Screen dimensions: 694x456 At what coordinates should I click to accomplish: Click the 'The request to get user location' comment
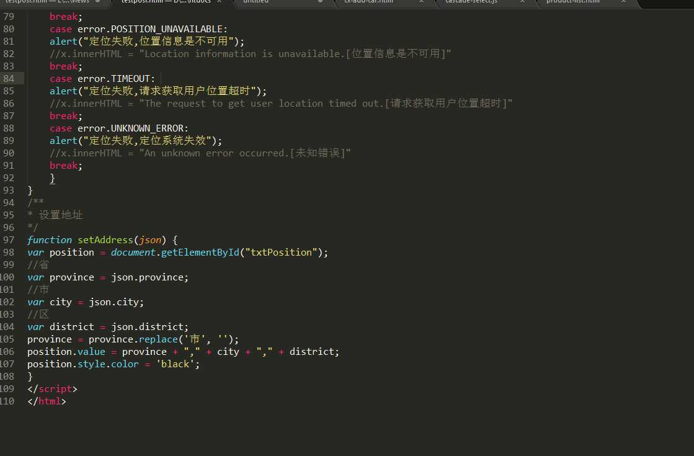point(281,104)
